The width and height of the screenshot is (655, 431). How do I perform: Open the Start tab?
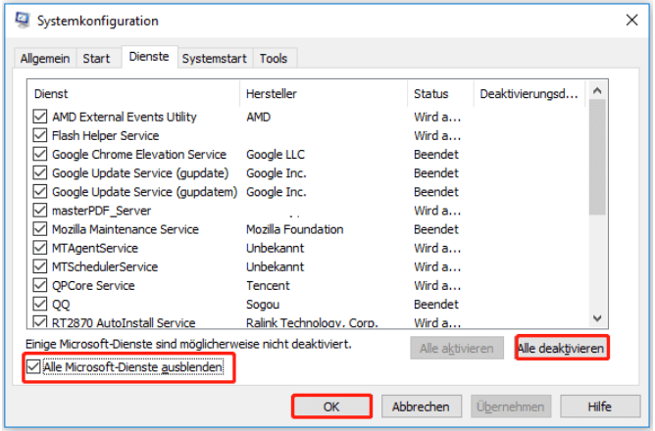coord(96,59)
